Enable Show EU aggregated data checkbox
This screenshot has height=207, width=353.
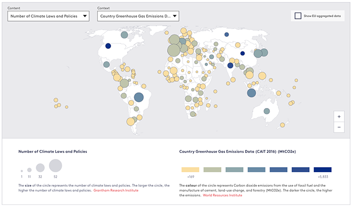pos(299,16)
